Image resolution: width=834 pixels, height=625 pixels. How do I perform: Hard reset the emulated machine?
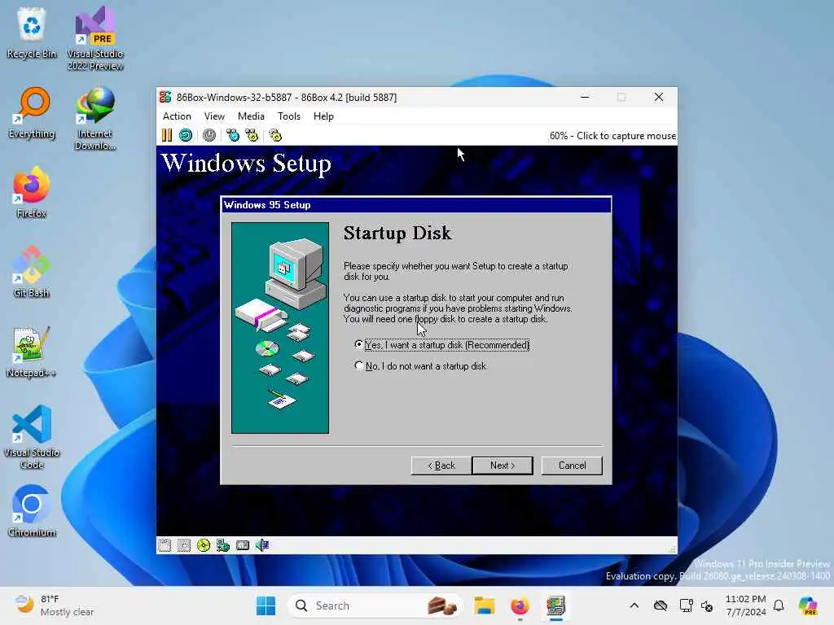(186, 136)
